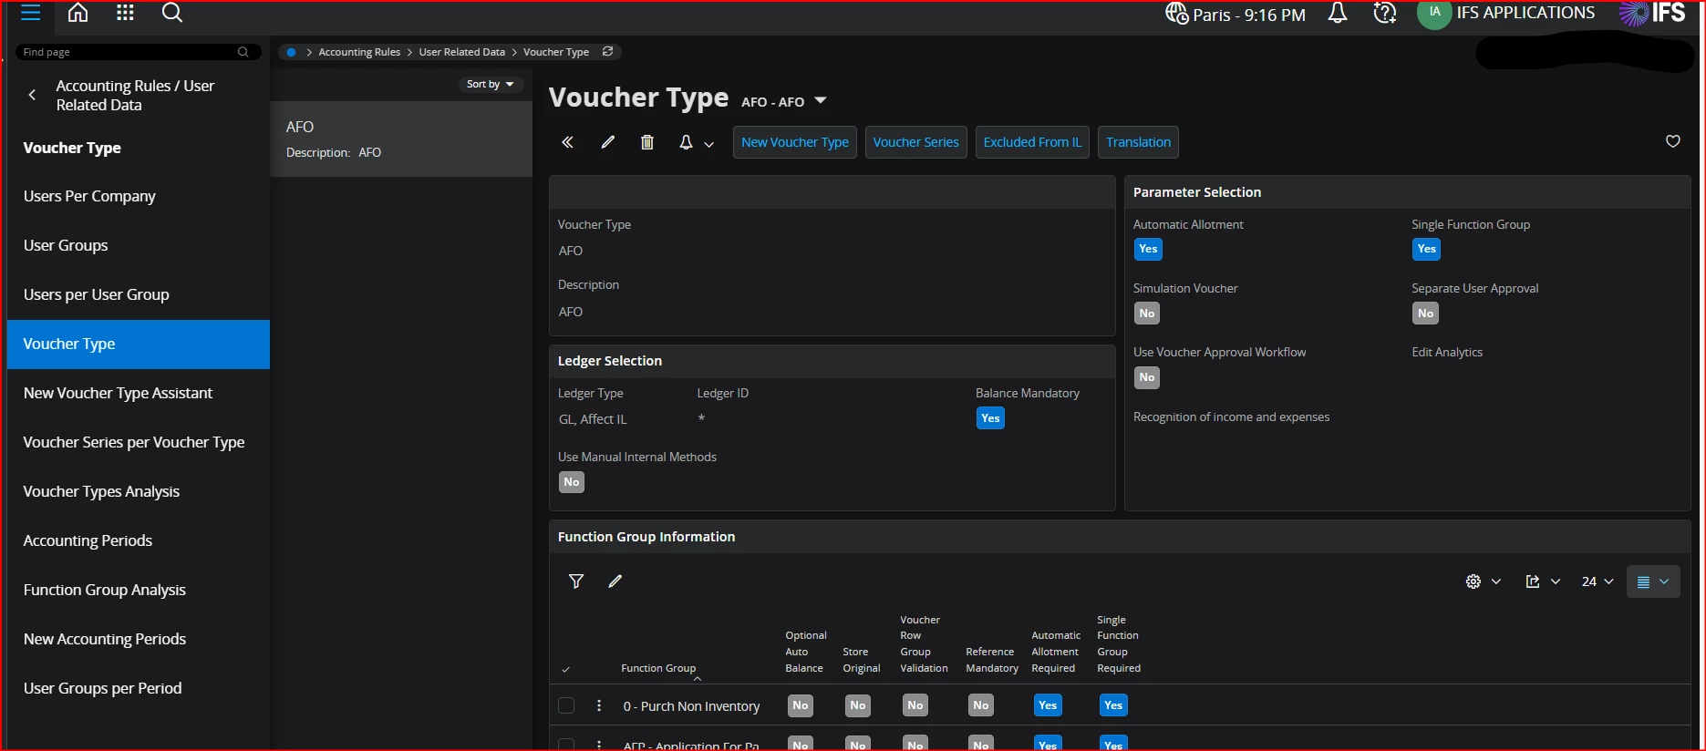Open notifications bell in the header
Viewport: 1706px width, 751px height.
coord(1337,14)
